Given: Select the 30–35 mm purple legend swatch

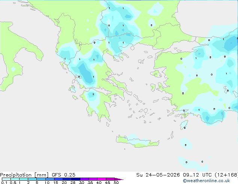Looking at the screenshot, I should [x=84, y=179].
